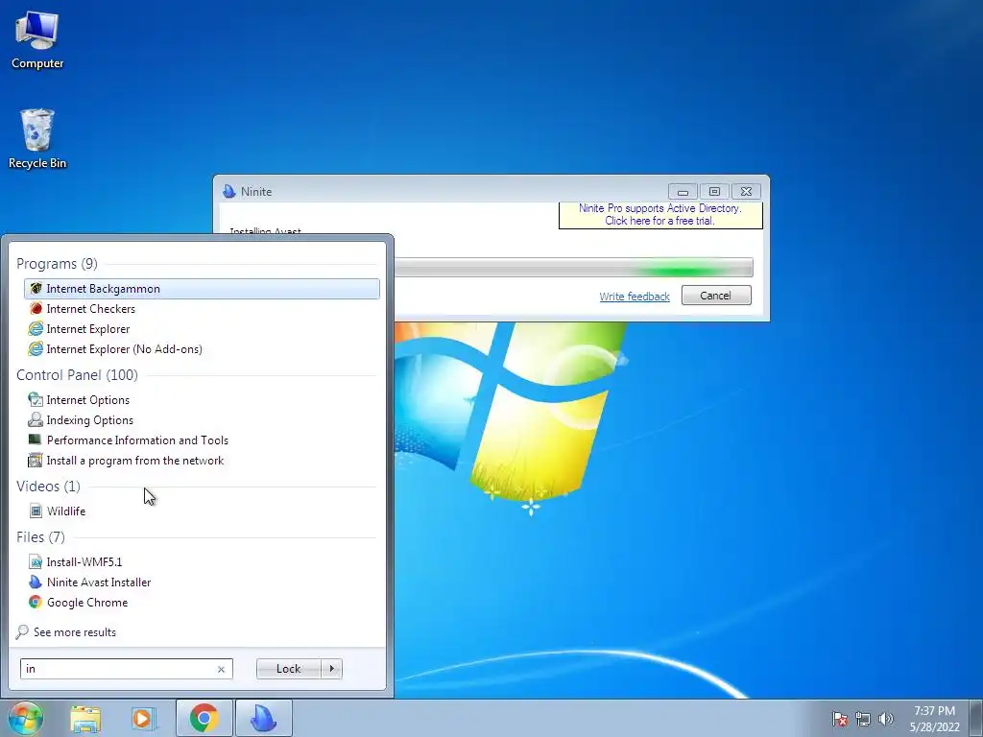Cancel the Ninite installation
983x737 pixels.
(x=716, y=296)
